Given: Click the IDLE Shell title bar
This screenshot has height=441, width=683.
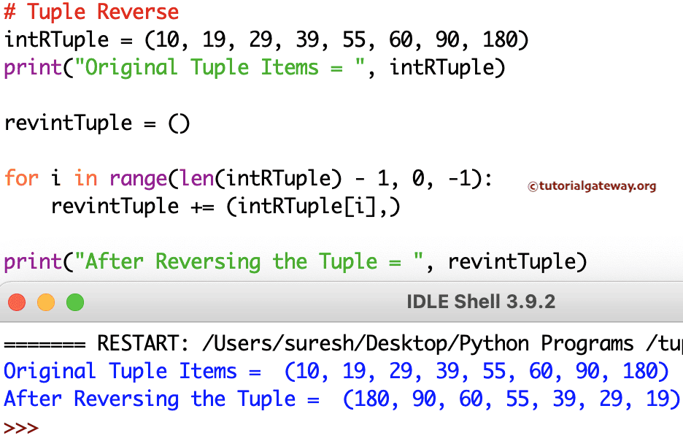Looking at the screenshot, I should point(328,301).
